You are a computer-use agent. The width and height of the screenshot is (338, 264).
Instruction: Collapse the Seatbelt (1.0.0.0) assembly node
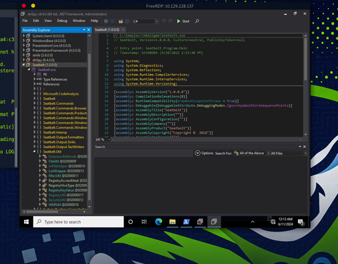pyautogui.click(x=24, y=65)
